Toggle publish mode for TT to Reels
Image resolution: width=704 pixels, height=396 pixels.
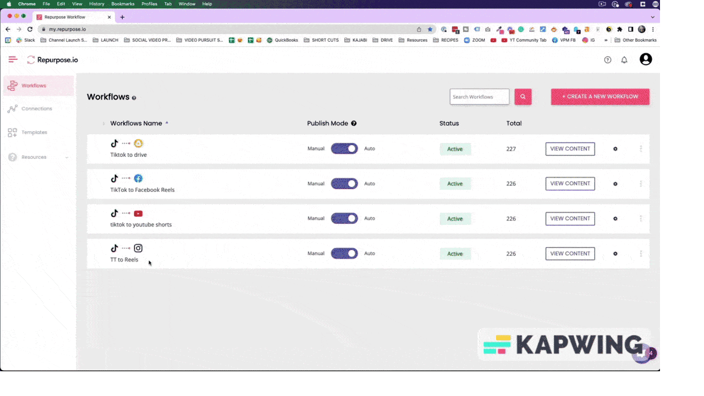point(344,254)
